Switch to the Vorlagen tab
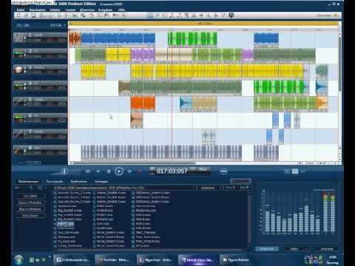The height and width of the screenshot is (266, 355). click(101, 182)
